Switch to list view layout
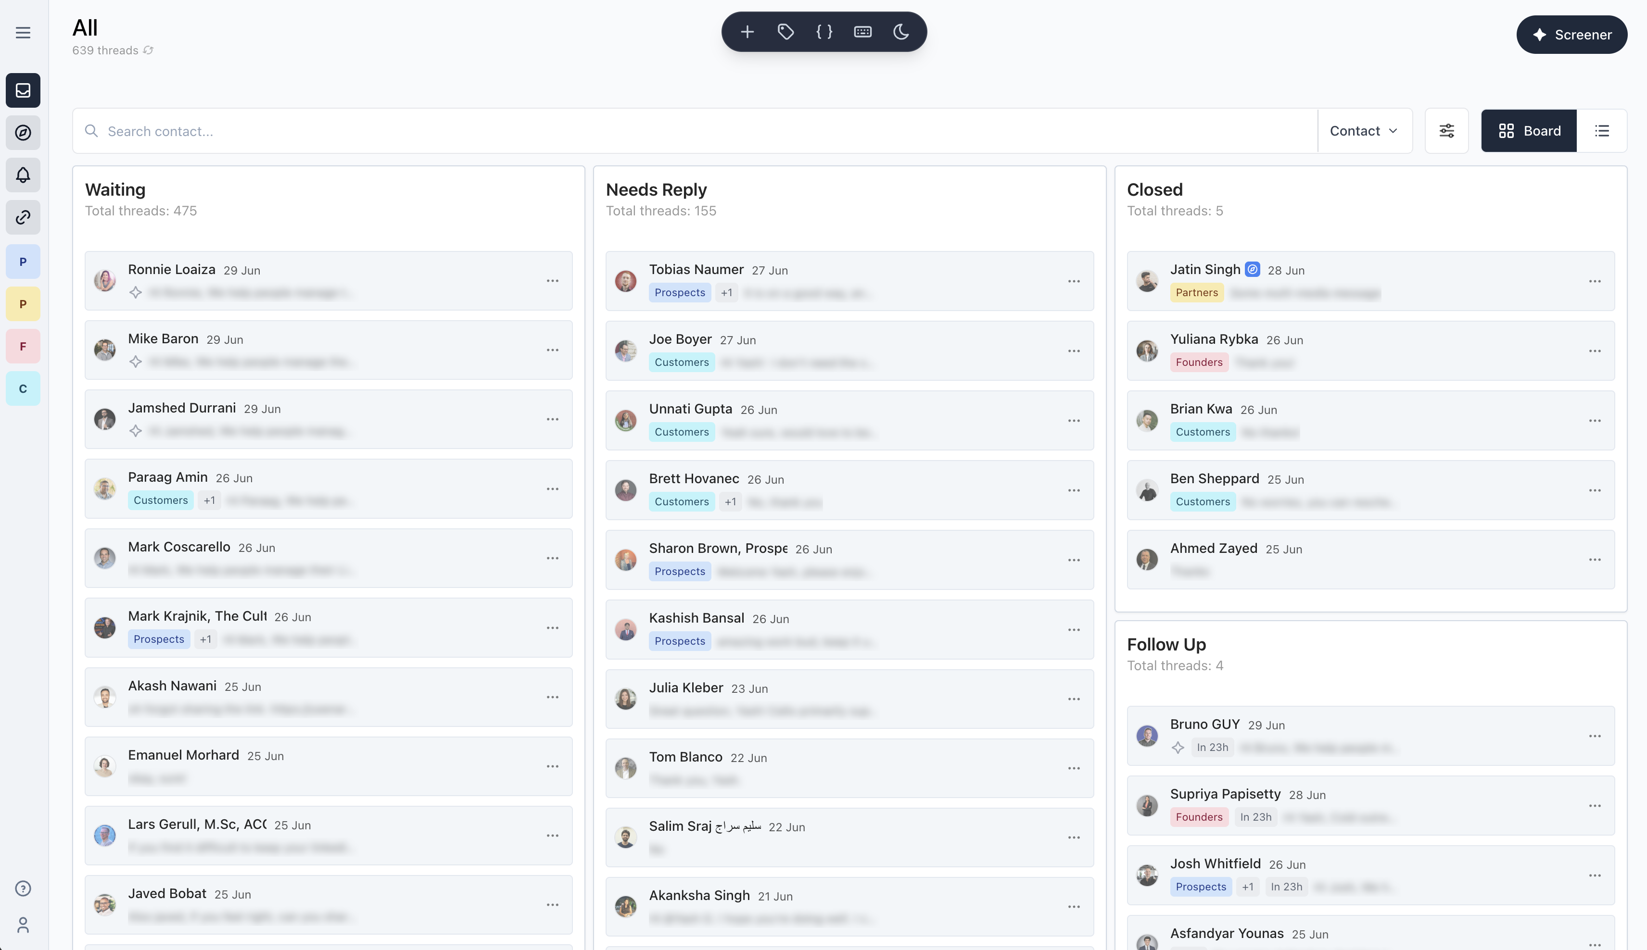This screenshot has width=1647, height=950. click(1602, 131)
